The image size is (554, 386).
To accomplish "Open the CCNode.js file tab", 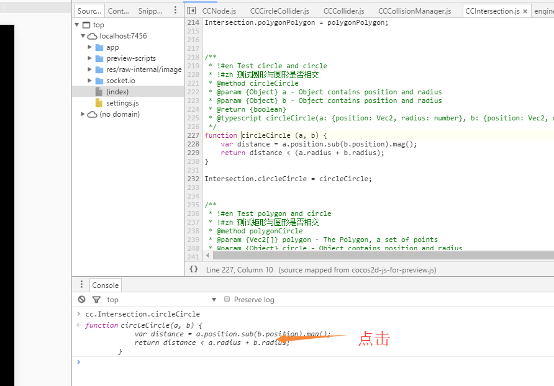I will (219, 11).
